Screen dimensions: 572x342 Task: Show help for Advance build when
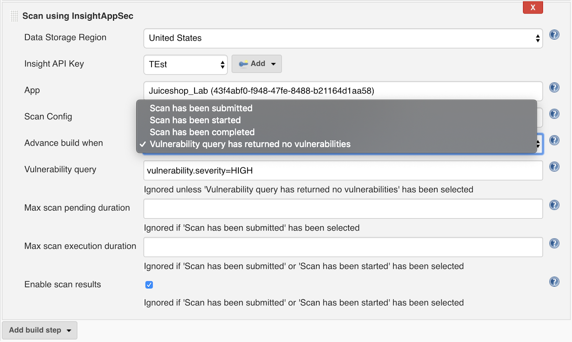[x=554, y=140]
